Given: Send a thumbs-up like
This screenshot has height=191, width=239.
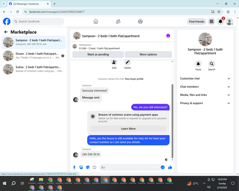Looking at the screenshot, I should (x=170, y=167).
